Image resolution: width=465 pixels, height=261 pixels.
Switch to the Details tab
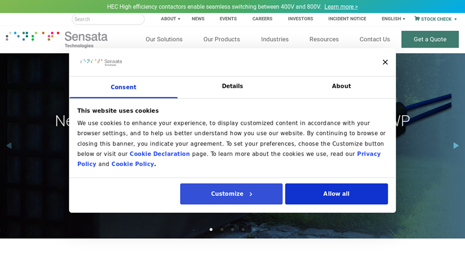point(232,86)
